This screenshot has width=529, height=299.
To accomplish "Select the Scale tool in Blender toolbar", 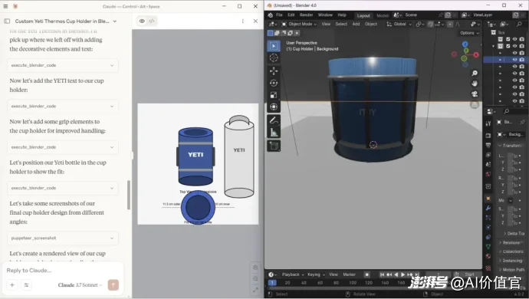I will (274, 95).
